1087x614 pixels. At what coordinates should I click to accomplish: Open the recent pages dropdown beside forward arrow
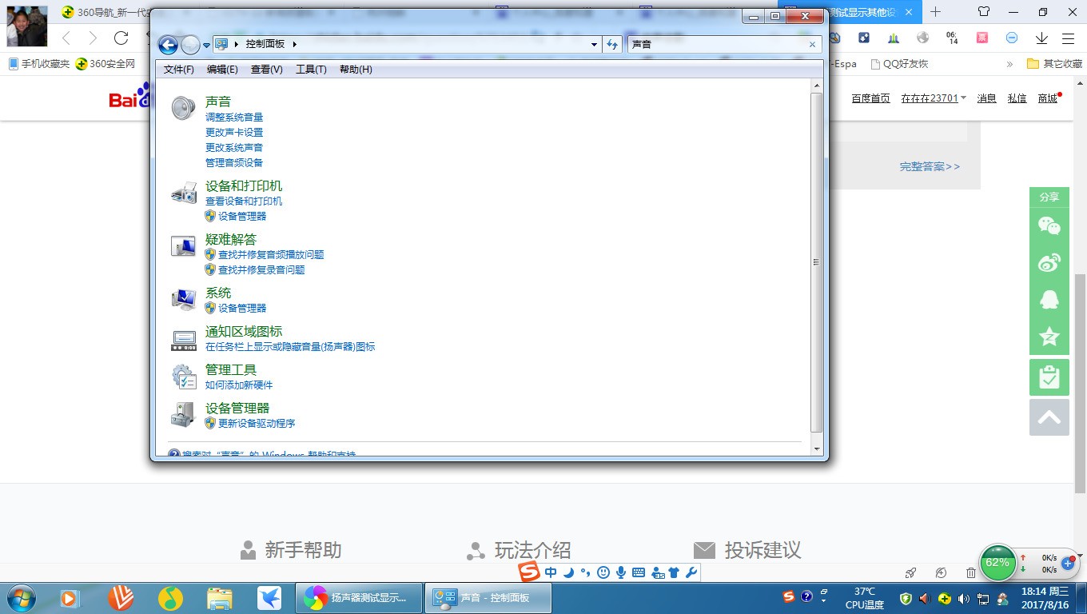(x=206, y=46)
